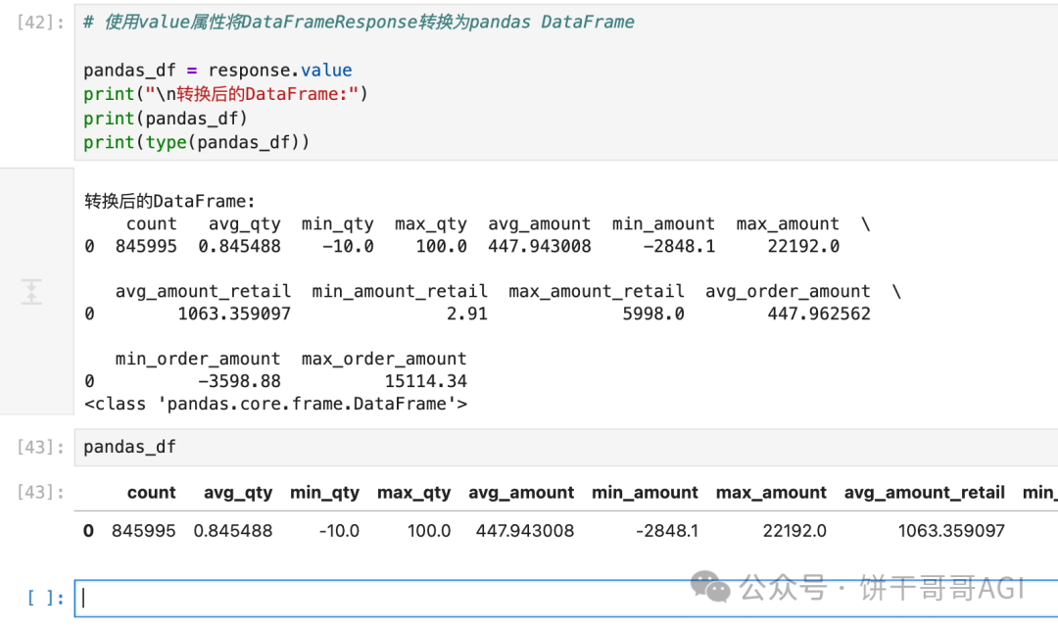Image resolution: width=1058 pixels, height=630 pixels.
Task: Click printed value 2.91 in the output
Action: click(467, 314)
